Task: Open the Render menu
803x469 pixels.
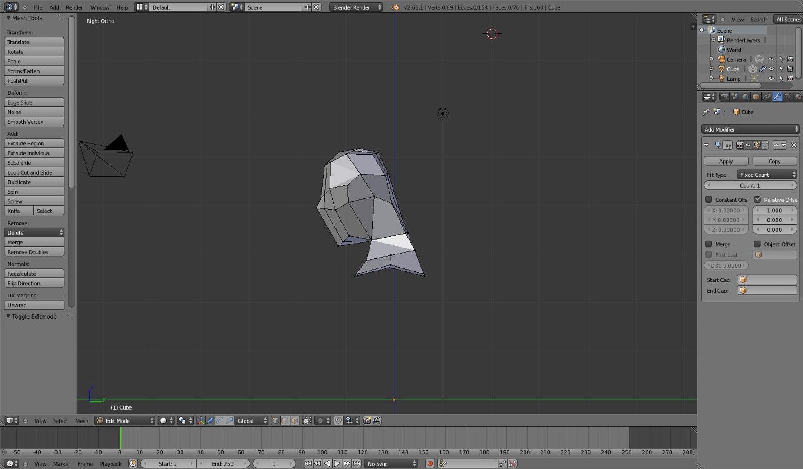Action: click(74, 7)
